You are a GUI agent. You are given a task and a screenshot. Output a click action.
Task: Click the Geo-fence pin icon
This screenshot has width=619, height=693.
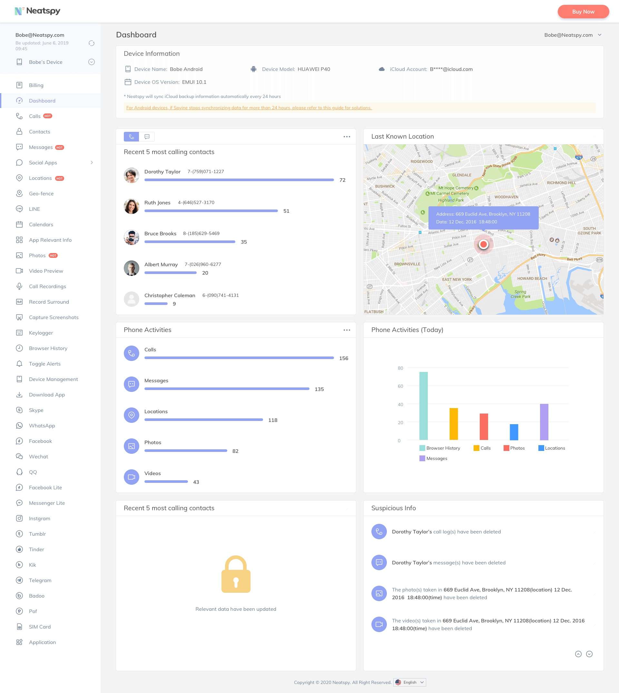click(x=19, y=193)
